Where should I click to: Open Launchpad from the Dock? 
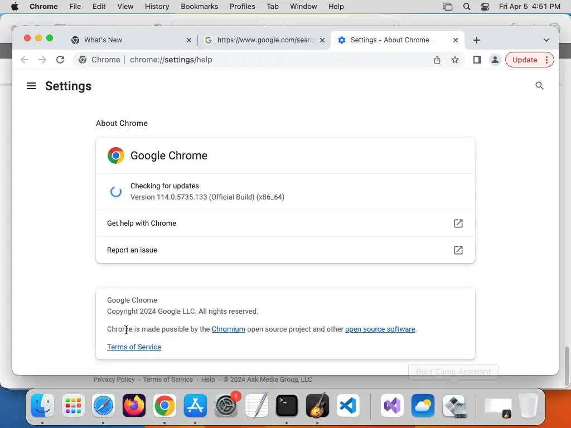pos(73,405)
